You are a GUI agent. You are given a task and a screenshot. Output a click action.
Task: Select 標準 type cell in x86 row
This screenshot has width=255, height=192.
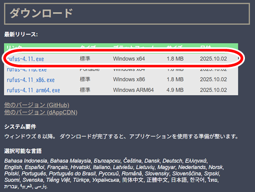(x=85, y=79)
